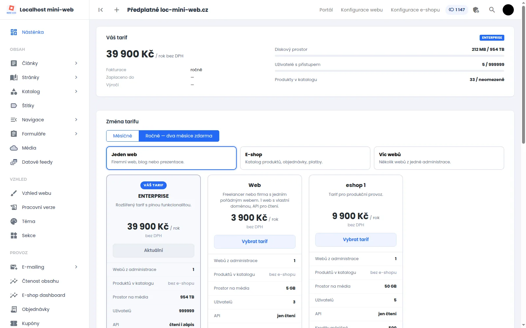Click the Štítky label icon
This screenshot has width=526, height=328.
(x=14, y=106)
